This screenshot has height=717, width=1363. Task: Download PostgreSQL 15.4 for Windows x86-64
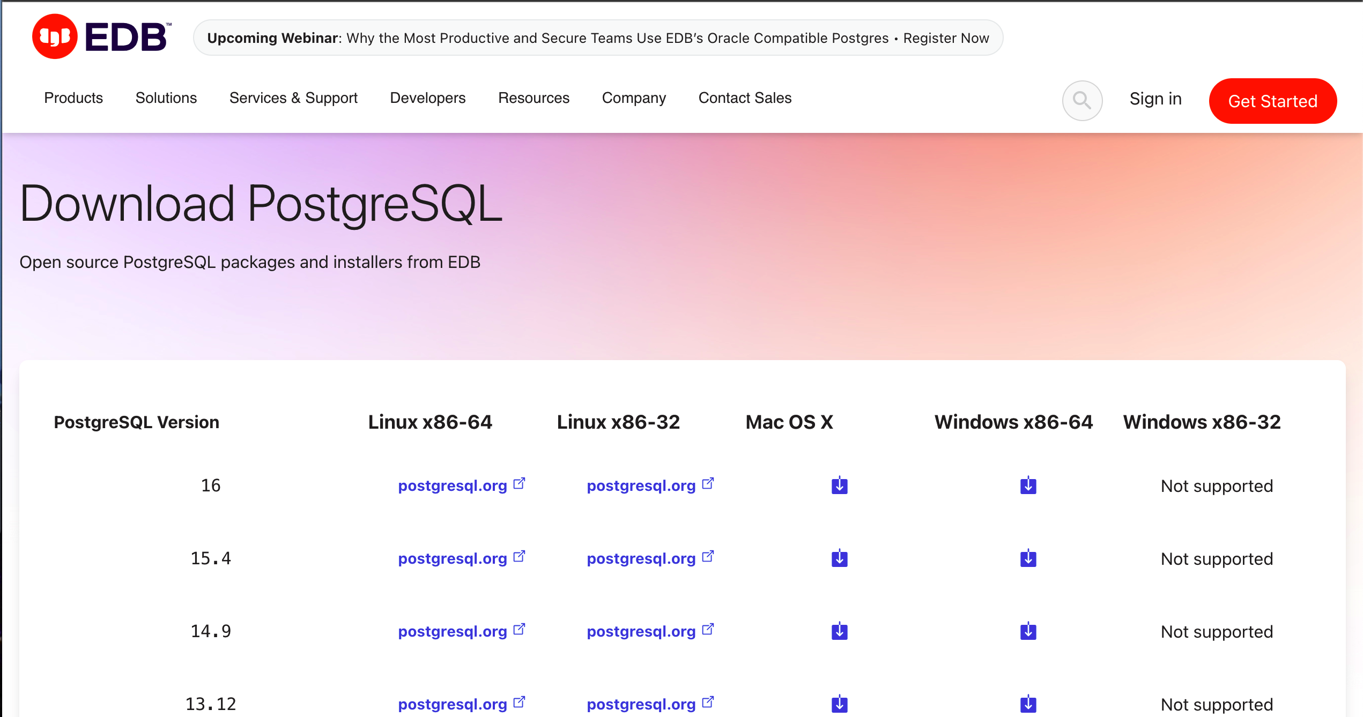click(1028, 558)
